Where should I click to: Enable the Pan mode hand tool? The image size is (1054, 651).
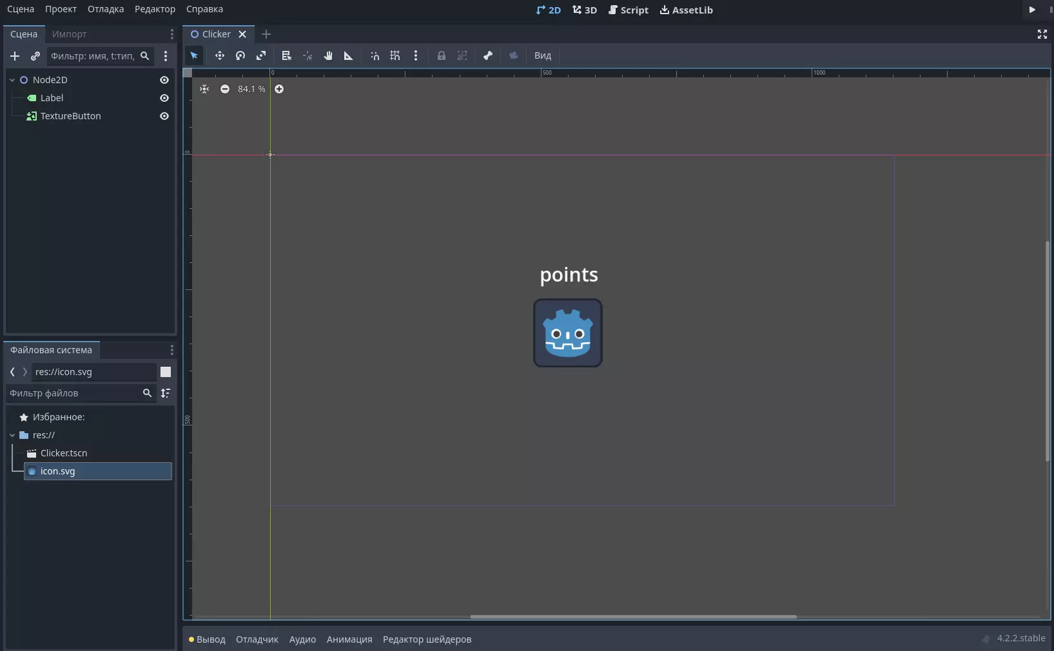pos(328,55)
